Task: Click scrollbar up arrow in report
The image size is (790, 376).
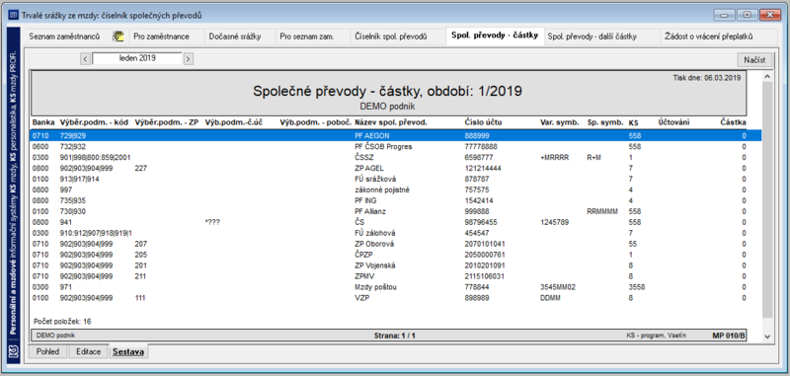Action: tap(767, 77)
